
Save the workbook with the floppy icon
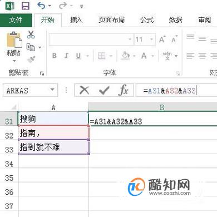(x=26, y=6)
